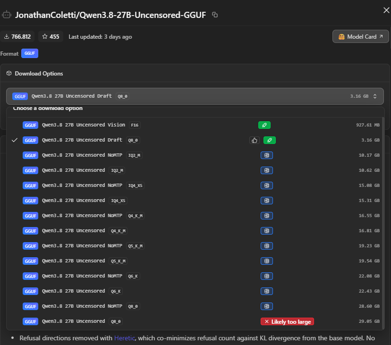Image resolution: width=391 pixels, height=345 pixels.
Task: Open the Model Card link
Action: [x=360, y=37]
